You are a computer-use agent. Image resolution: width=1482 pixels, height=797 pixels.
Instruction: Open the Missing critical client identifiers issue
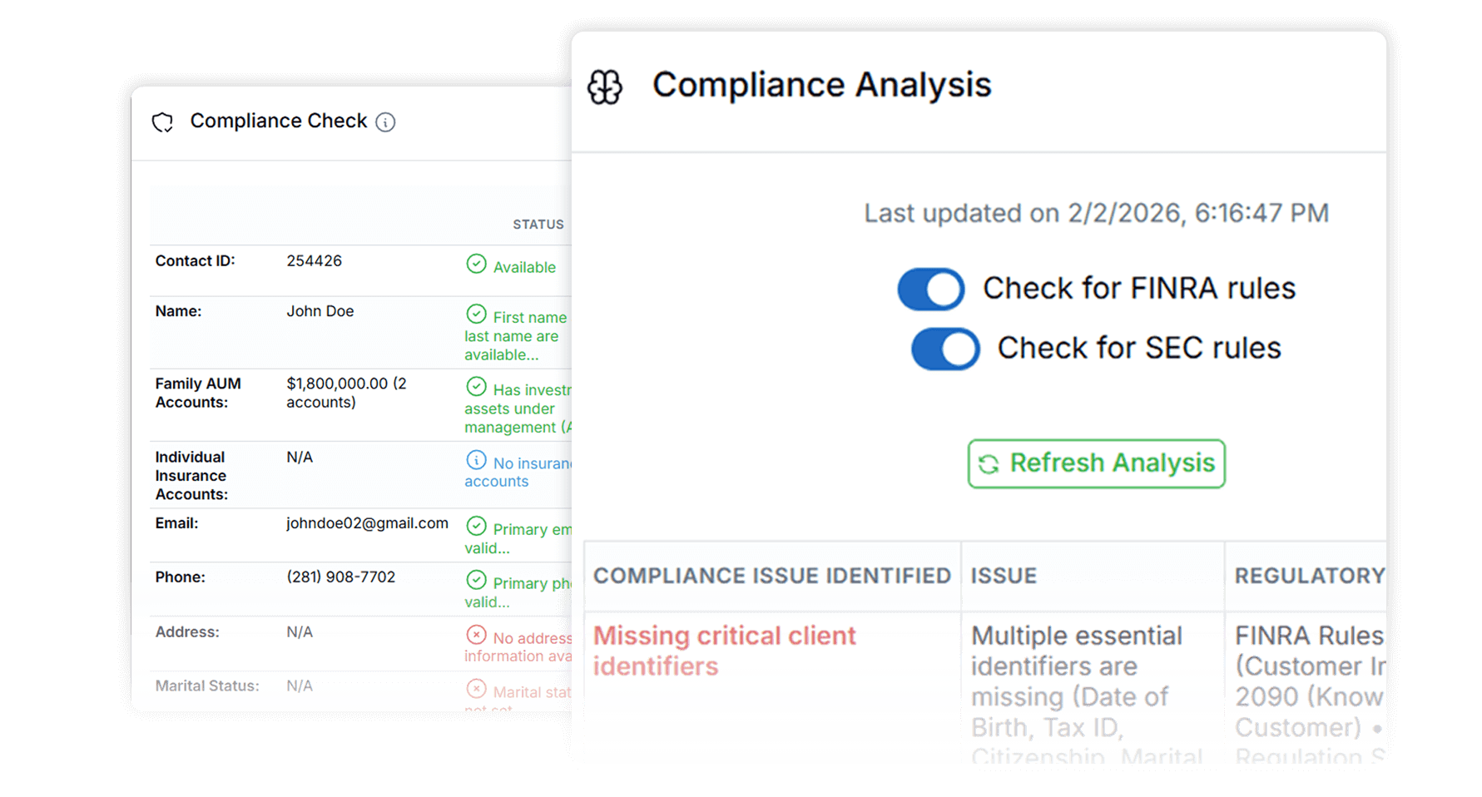click(724, 651)
